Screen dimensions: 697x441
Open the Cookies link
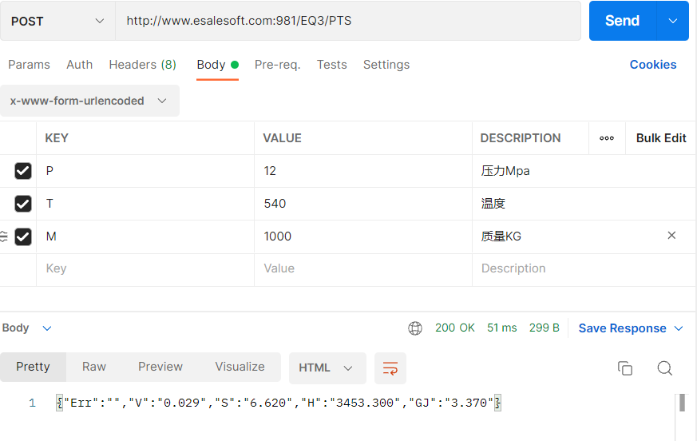pos(652,65)
